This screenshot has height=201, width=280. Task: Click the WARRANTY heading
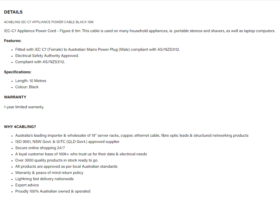coord(15,97)
